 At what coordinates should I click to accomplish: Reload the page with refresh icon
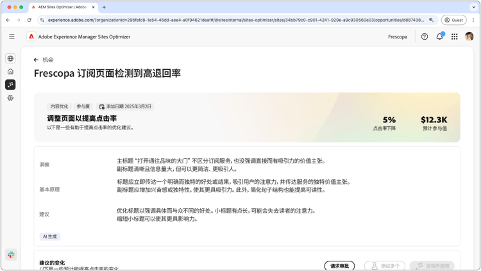point(29,20)
